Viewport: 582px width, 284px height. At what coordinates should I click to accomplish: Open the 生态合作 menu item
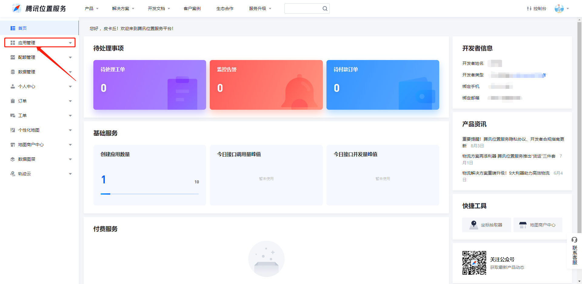coord(225,8)
